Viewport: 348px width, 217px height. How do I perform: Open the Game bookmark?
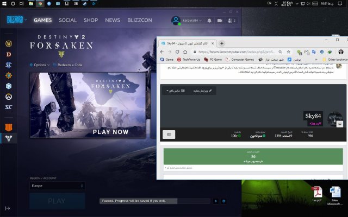[x=167, y=60]
